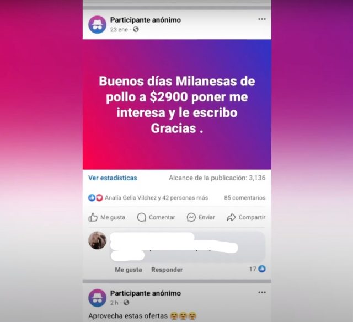Open the commenter's profile picture
This screenshot has height=322, width=353.
(97, 240)
